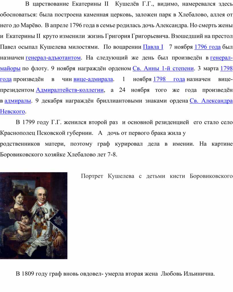
Task: Follow the генерал-адъютантом link
Action: point(53,58)
